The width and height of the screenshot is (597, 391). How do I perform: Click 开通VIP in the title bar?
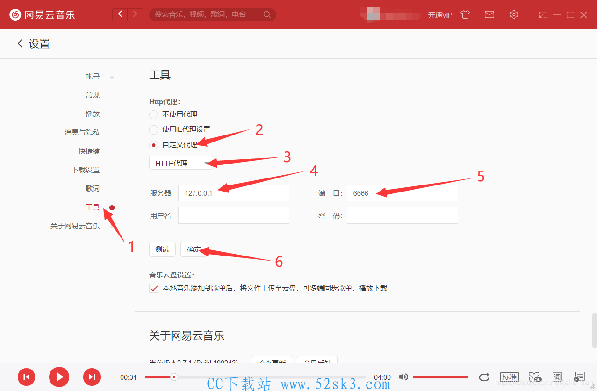440,15
